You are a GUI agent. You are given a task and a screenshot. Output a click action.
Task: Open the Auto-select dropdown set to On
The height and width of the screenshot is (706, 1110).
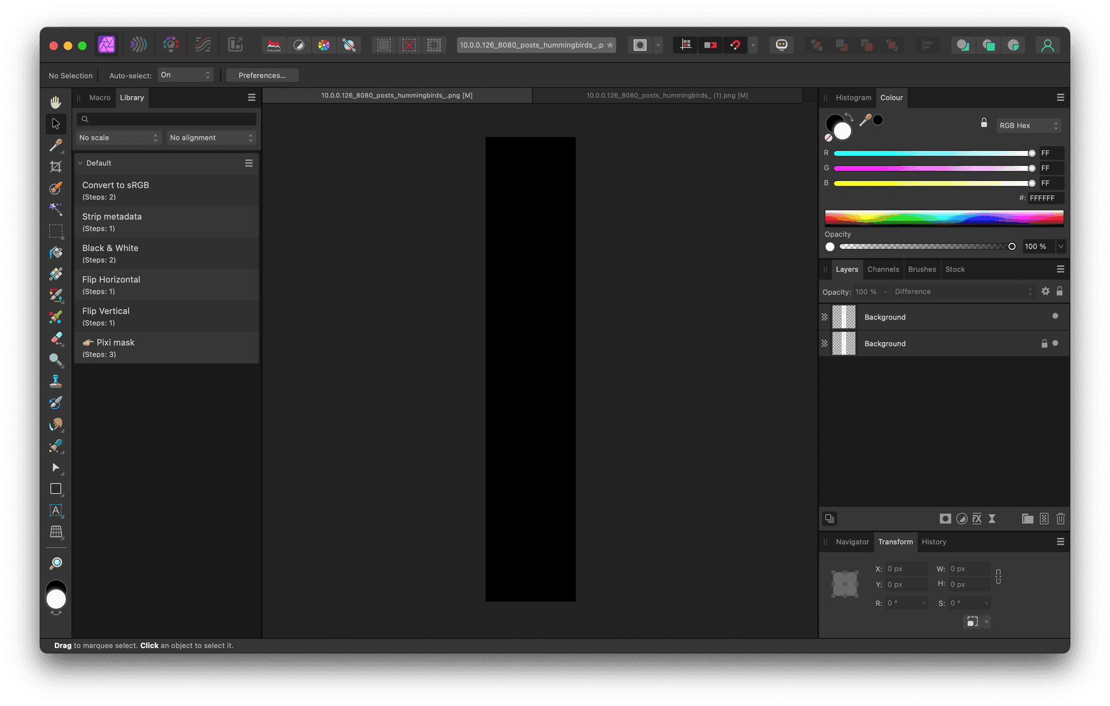point(185,75)
